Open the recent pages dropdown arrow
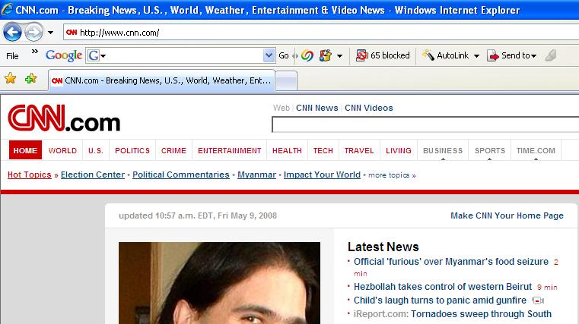579x324 pixels. coord(50,33)
